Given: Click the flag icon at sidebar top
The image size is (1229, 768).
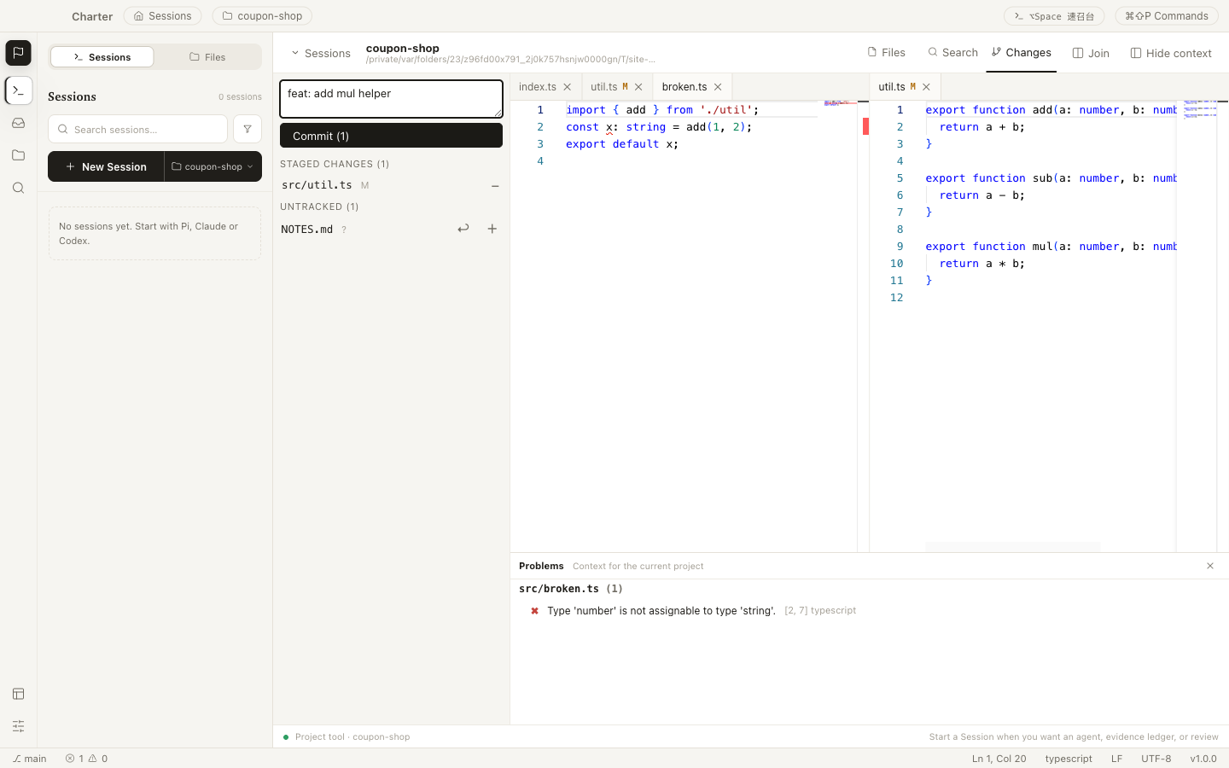Looking at the screenshot, I should [x=18, y=53].
